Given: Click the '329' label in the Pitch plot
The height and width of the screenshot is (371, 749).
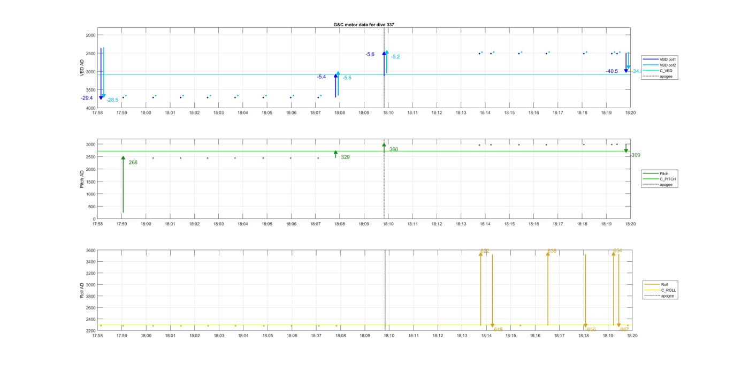Looking at the screenshot, I should 345,157.
